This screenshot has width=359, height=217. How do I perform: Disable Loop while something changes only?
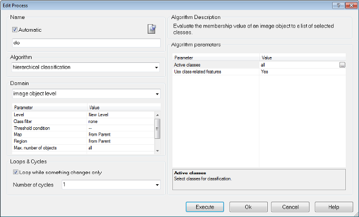(15, 172)
